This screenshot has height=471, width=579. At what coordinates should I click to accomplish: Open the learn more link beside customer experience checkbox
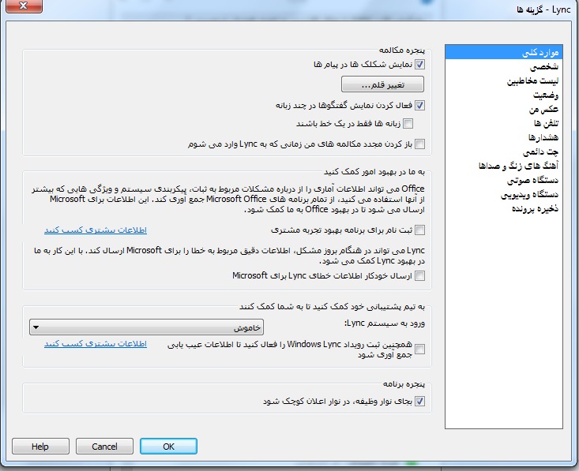[96, 230]
